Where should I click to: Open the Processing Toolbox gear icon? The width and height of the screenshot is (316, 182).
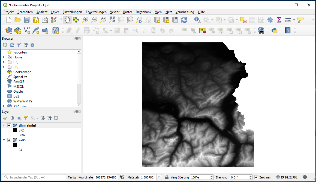270,20
